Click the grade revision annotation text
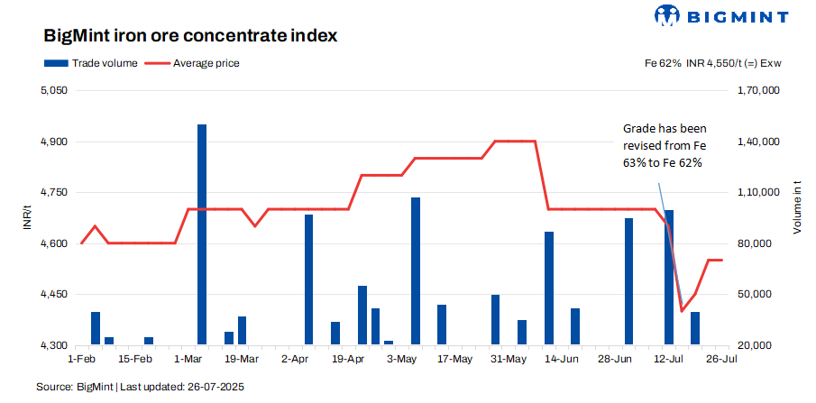 pos(664,145)
